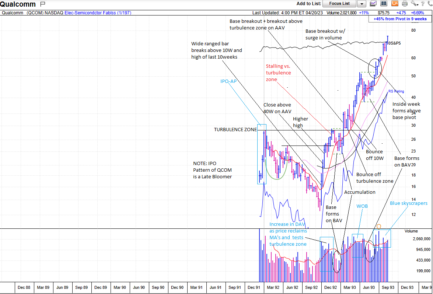This screenshot has width=433, height=294.
Task: Toggle the orange pattern recognition icon
Action: coord(395,4)
